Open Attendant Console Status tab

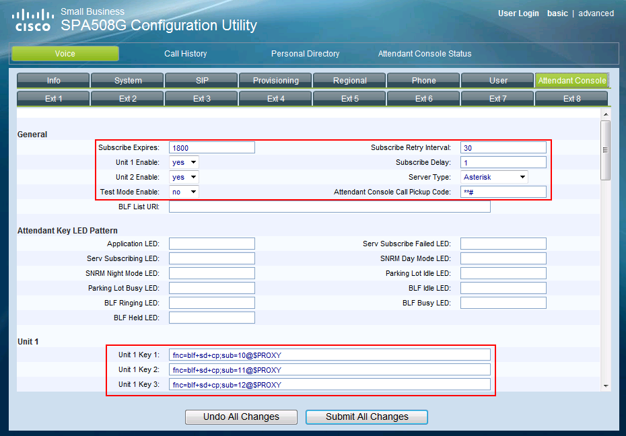[x=425, y=53]
